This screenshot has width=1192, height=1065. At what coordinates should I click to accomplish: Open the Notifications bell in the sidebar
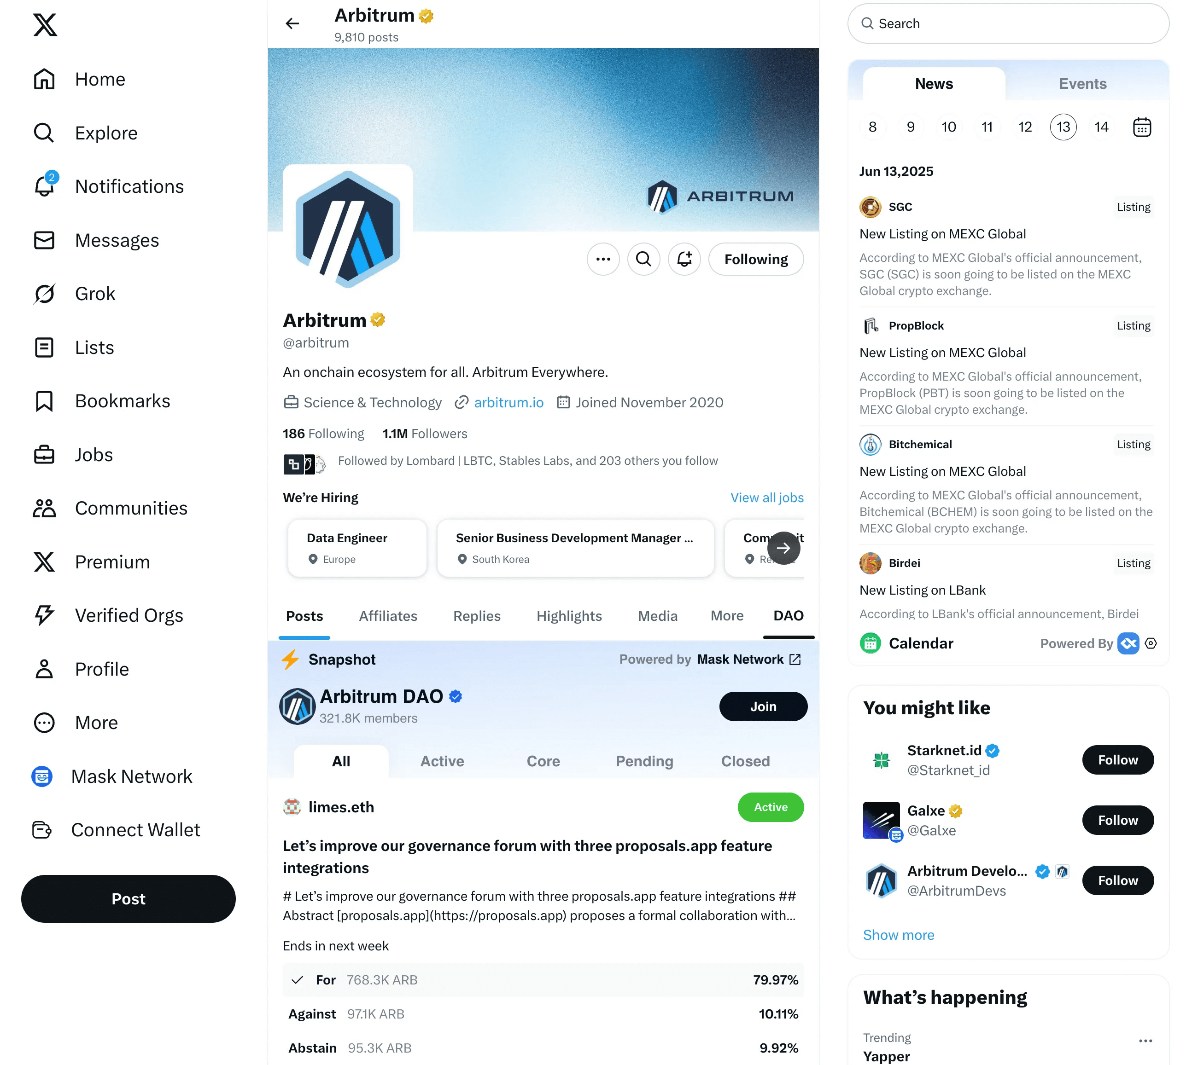click(45, 186)
